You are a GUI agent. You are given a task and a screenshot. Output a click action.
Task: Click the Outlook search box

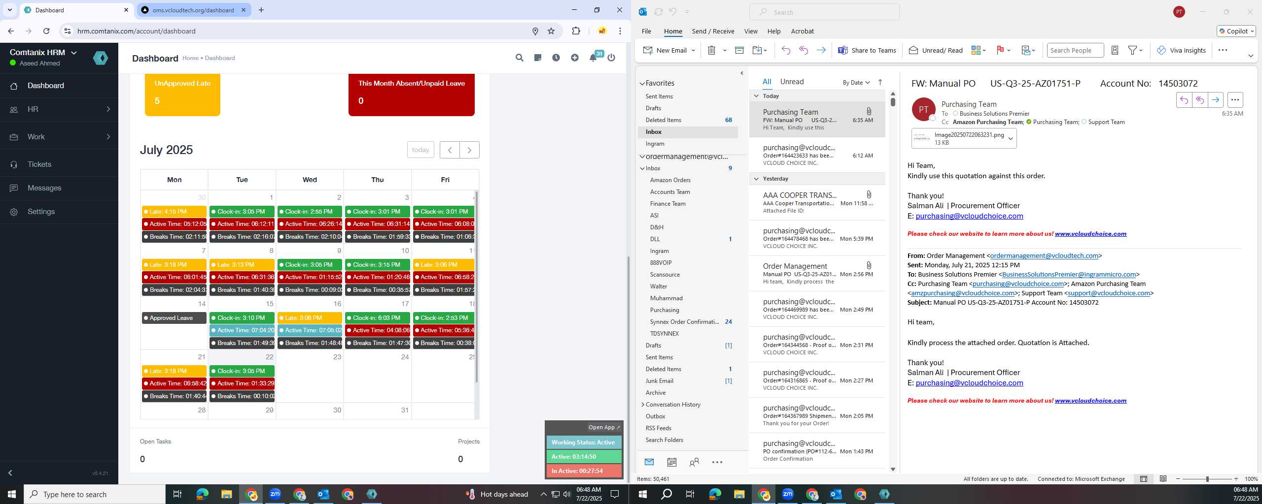[824, 12]
